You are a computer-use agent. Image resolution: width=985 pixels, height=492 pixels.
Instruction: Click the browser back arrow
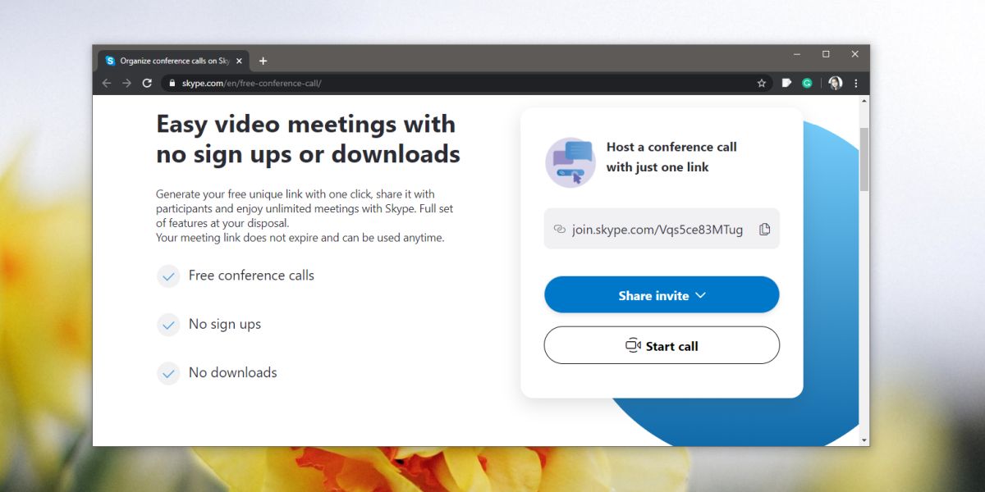(107, 83)
